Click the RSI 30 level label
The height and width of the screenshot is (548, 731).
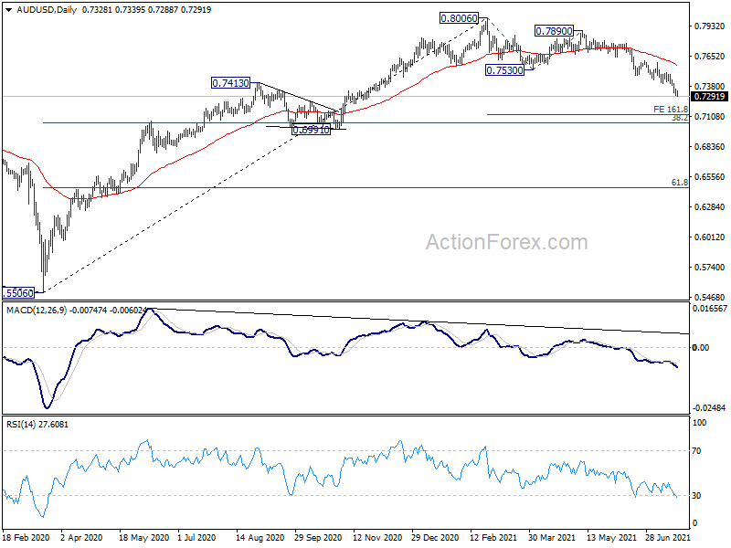tap(696, 496)
